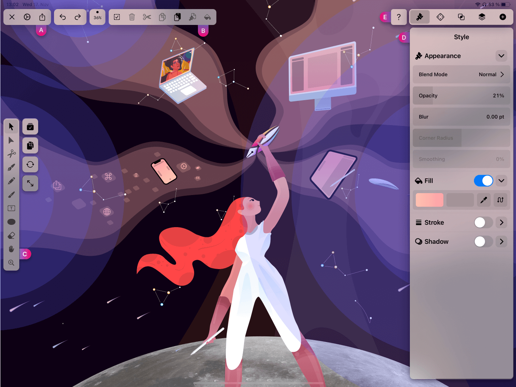This screenshot has width=516, height=387.
Task: Choose the Direct Selection tool
Action: pos(11,140)
